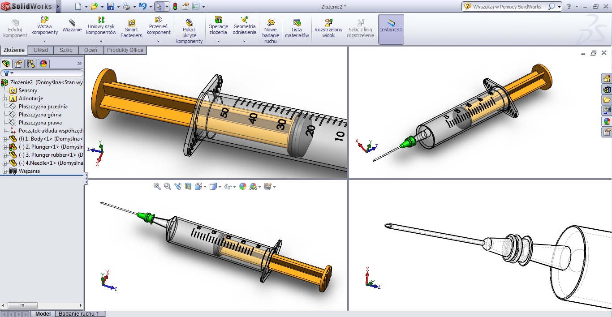Open dropdown under Liniowy szyk komponentów

click(x=101, y=41)
